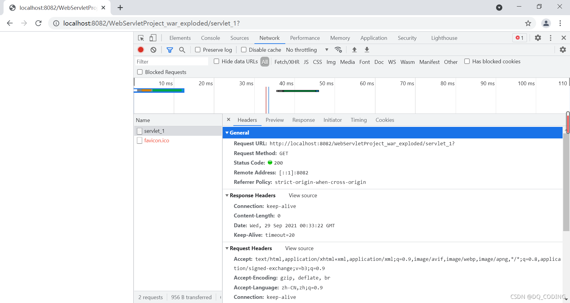The image size is (570, 303).
Task: Open the Cookies tab of the request
Action: (385, 120)
